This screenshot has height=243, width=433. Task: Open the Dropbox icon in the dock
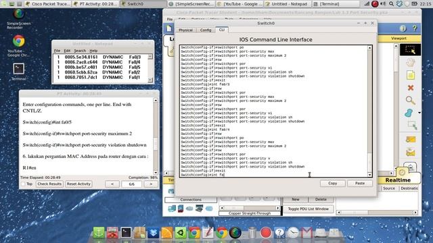[x=154, y=232]
